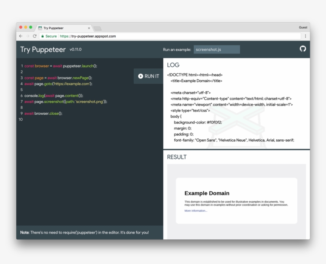This screenshot has width=326, height=264.
Task: Place cursor on the page.screenshot code line
Action: (x=66, y=102)
